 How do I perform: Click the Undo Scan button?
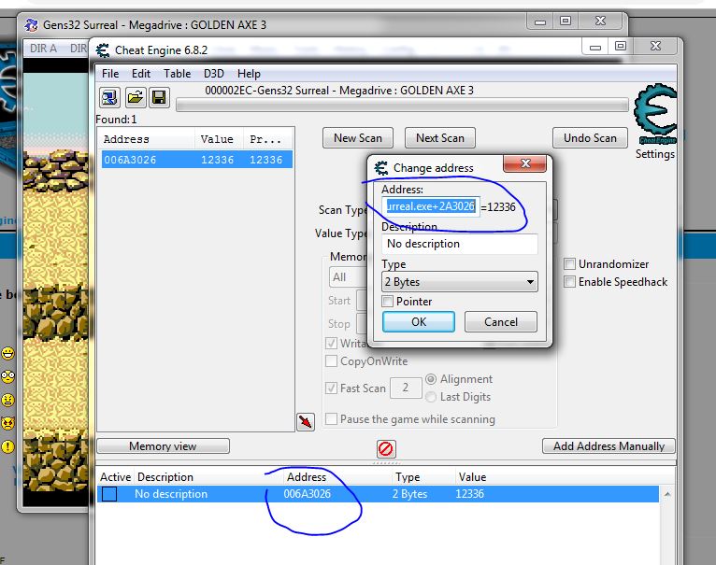[x=590, y=138]
